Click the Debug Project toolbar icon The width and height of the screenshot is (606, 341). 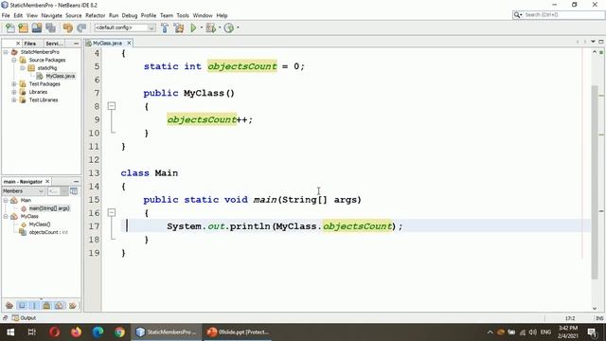point(210,27)
